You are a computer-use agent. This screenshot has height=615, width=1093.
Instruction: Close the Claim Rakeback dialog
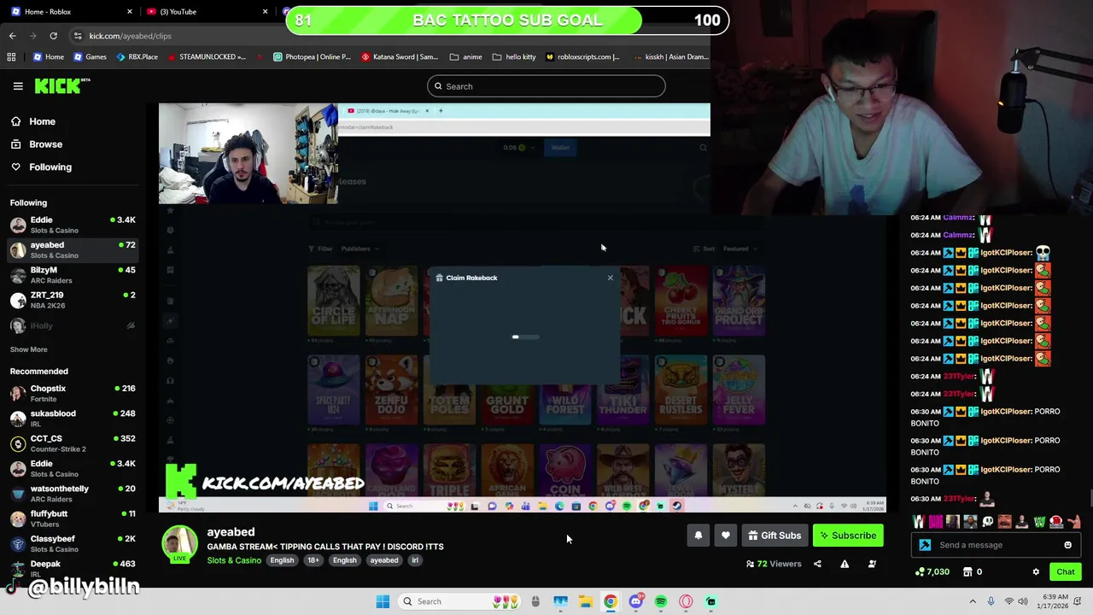[x=610, y=278]
